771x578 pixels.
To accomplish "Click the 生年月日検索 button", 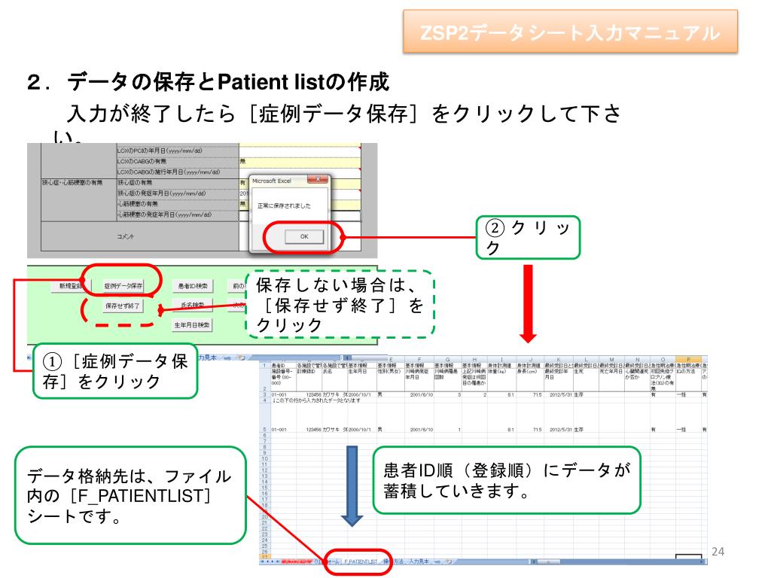I will tap(192, 325).
